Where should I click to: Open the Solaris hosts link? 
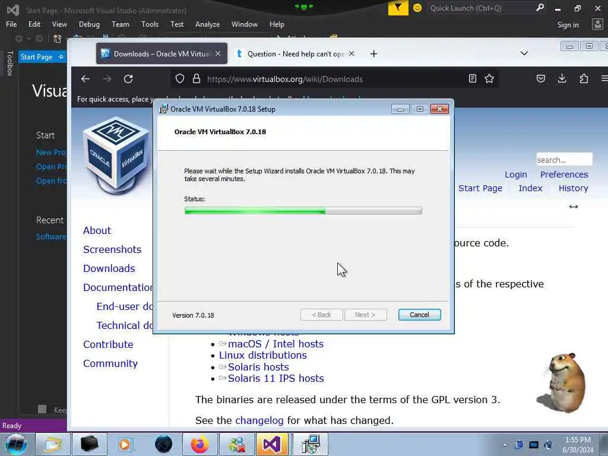pos(258,367)
